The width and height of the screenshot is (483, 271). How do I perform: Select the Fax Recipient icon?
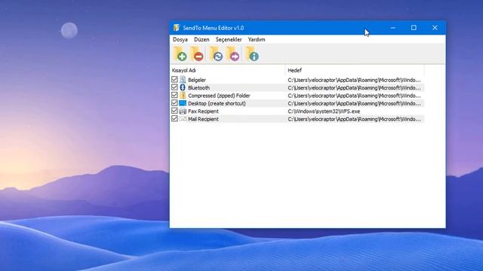(x=183, y=111)
